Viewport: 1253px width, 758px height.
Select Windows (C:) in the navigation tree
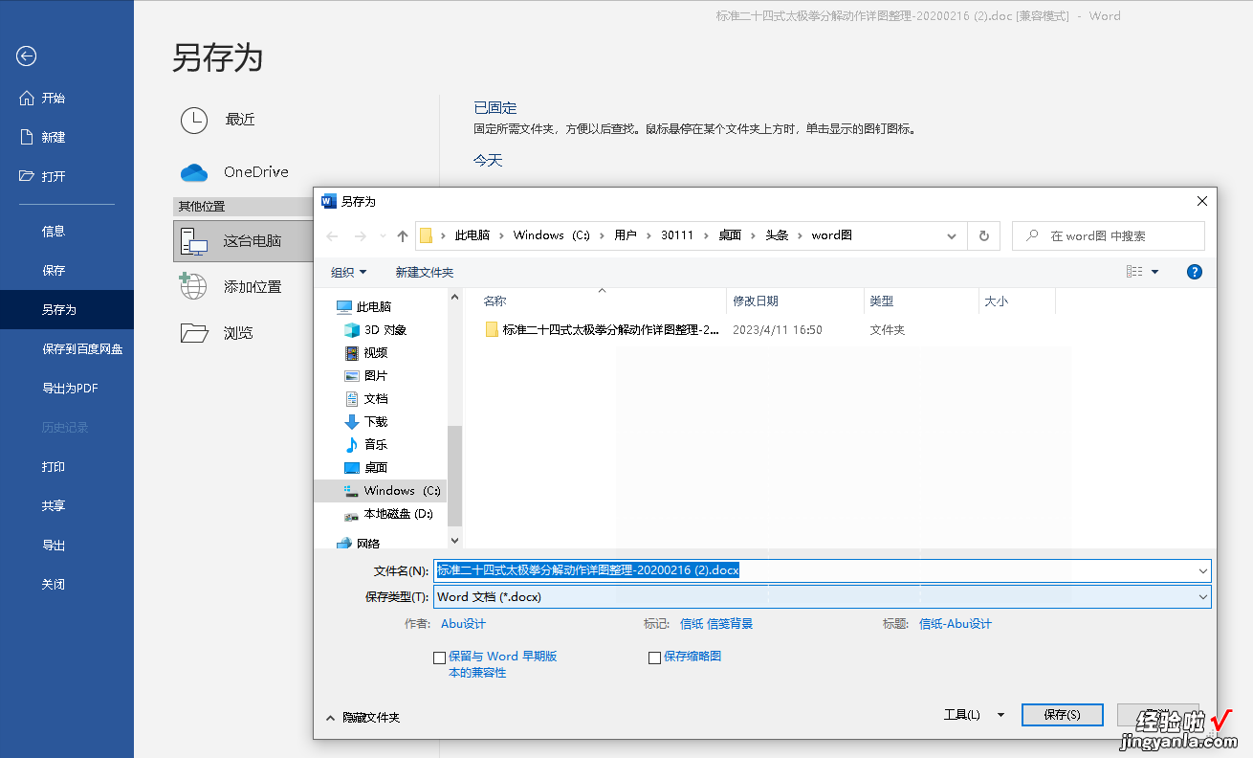pyautogui.click(x=380, y=490)
